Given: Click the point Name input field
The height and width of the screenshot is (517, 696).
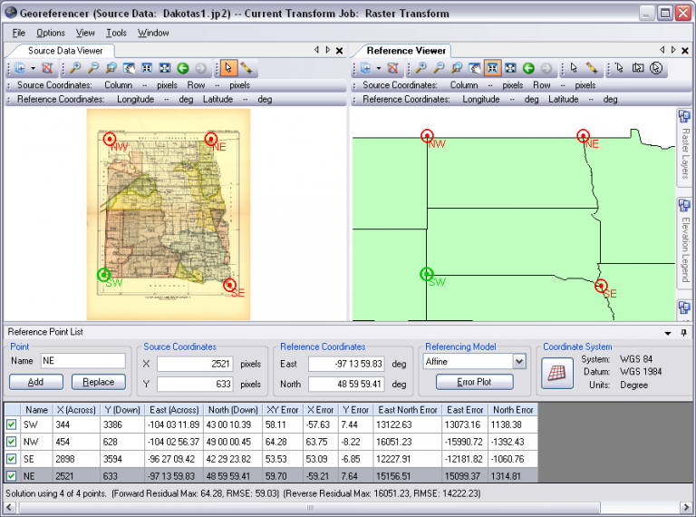Looking at the screenshot, I should point(82,361).
